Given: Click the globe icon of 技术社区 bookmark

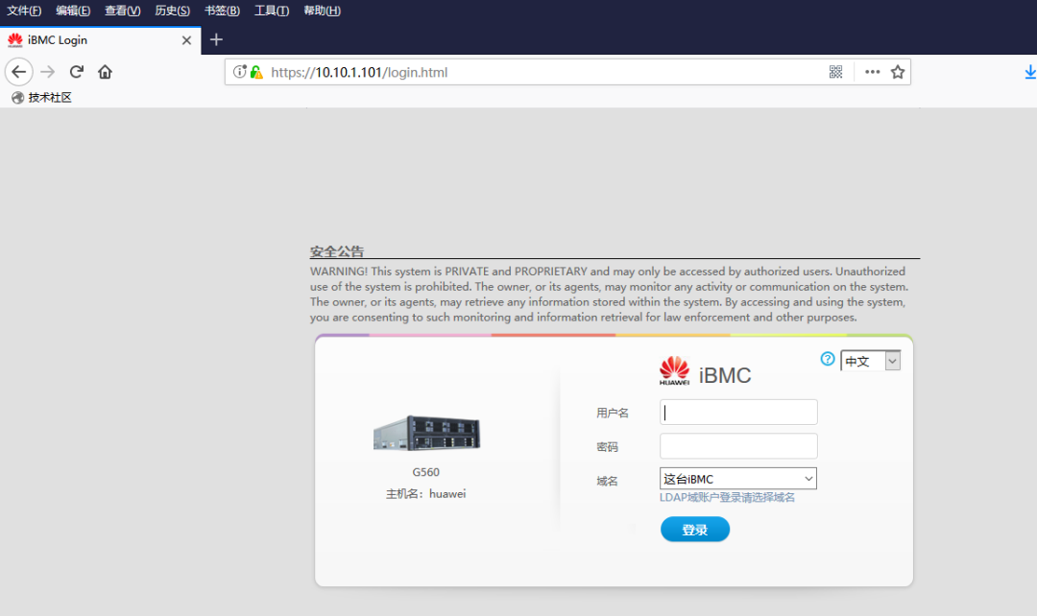Looking at the screenshot, I should (x=18, y=98).
